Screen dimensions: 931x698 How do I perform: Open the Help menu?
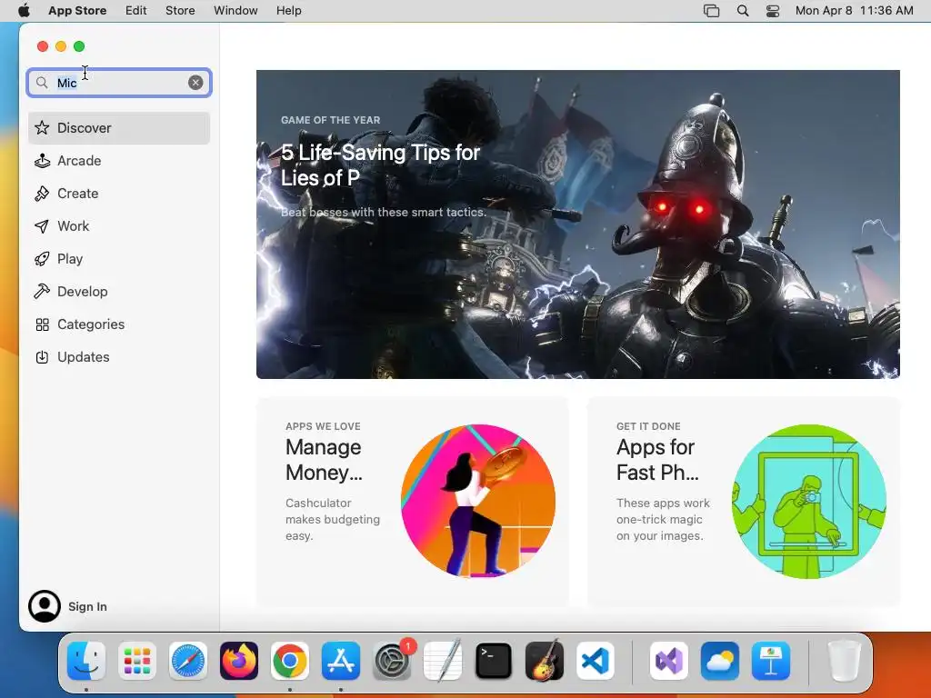288,11
